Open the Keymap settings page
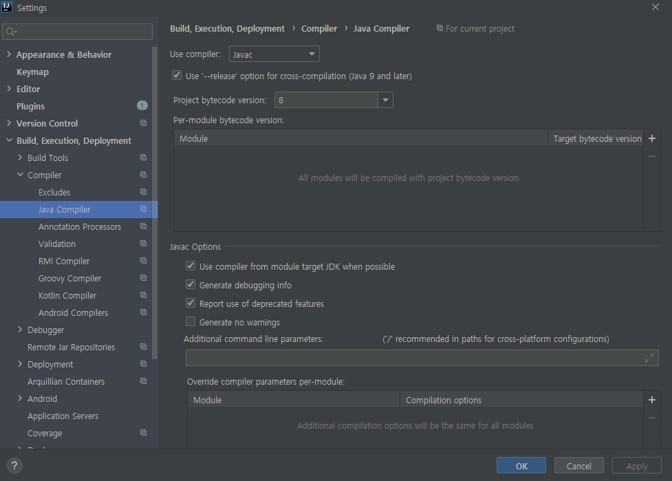The height and width of the screenshot is (481, 672). tap(32, 72)
